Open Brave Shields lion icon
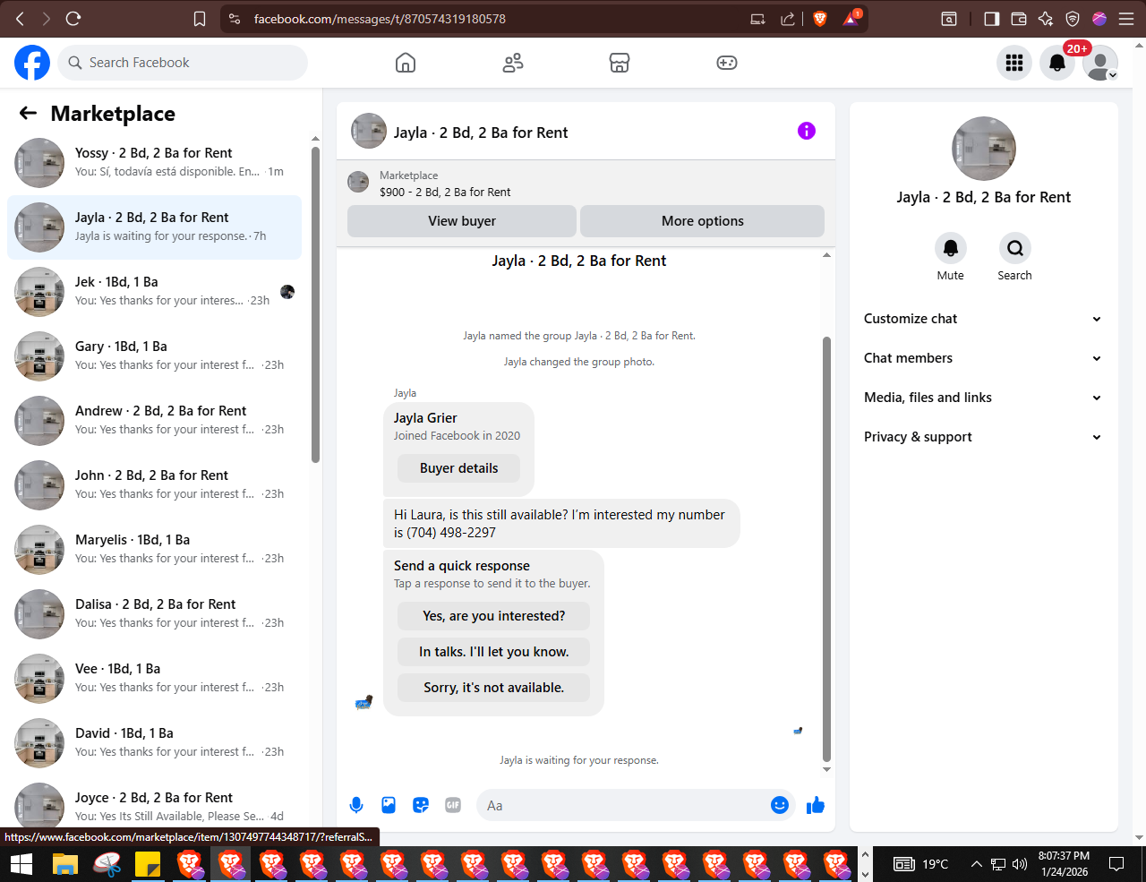The image size is (1146, 882). click(x=820, y=19)
